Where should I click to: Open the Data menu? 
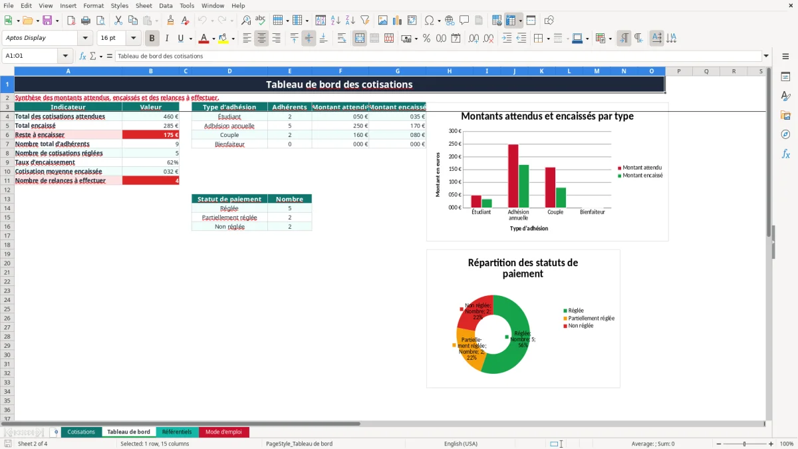coord(166,5)
